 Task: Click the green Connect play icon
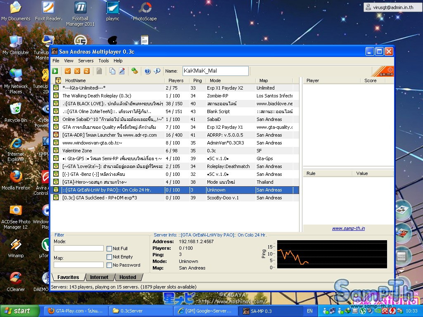tap(55, 71)
